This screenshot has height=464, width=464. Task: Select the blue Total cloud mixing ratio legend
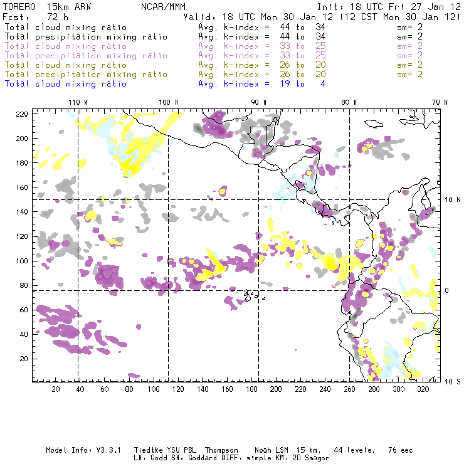click(x=66, y=83)
